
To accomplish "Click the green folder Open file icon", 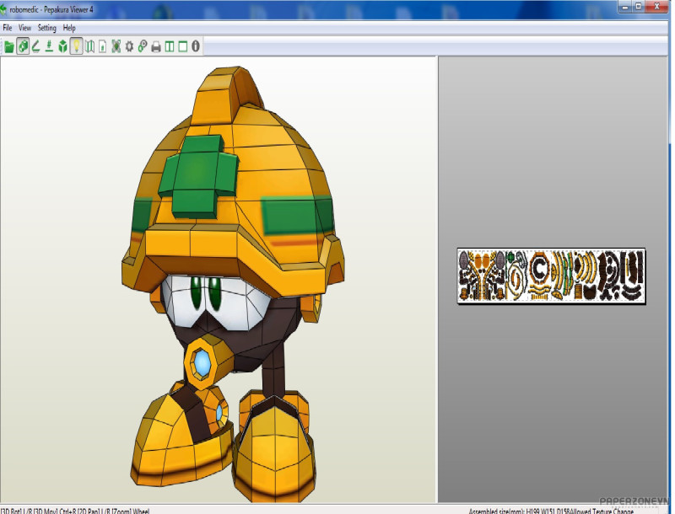I will pos(9,46).
